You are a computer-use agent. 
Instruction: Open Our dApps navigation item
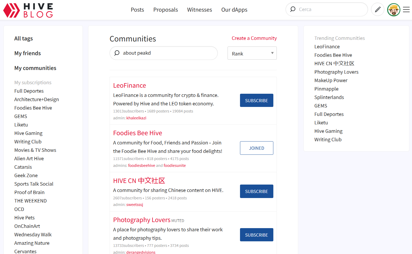(x=234, y=10)
